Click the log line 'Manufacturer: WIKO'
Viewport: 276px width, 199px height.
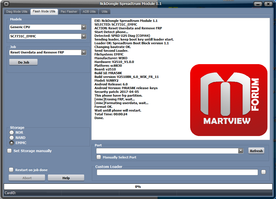pos(111,58)
